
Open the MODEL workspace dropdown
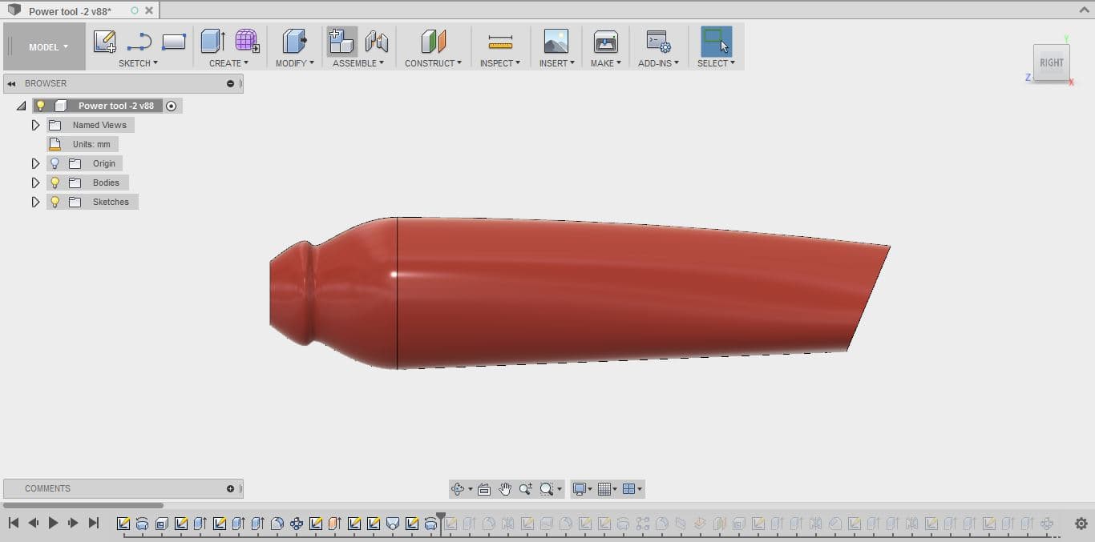pyautogui.click(x=48, y=47)
